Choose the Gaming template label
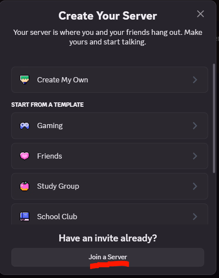This screenshot has width=219, height=278. 50,126
